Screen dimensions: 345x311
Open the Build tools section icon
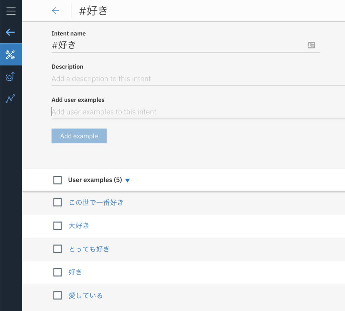coord(10,55)
